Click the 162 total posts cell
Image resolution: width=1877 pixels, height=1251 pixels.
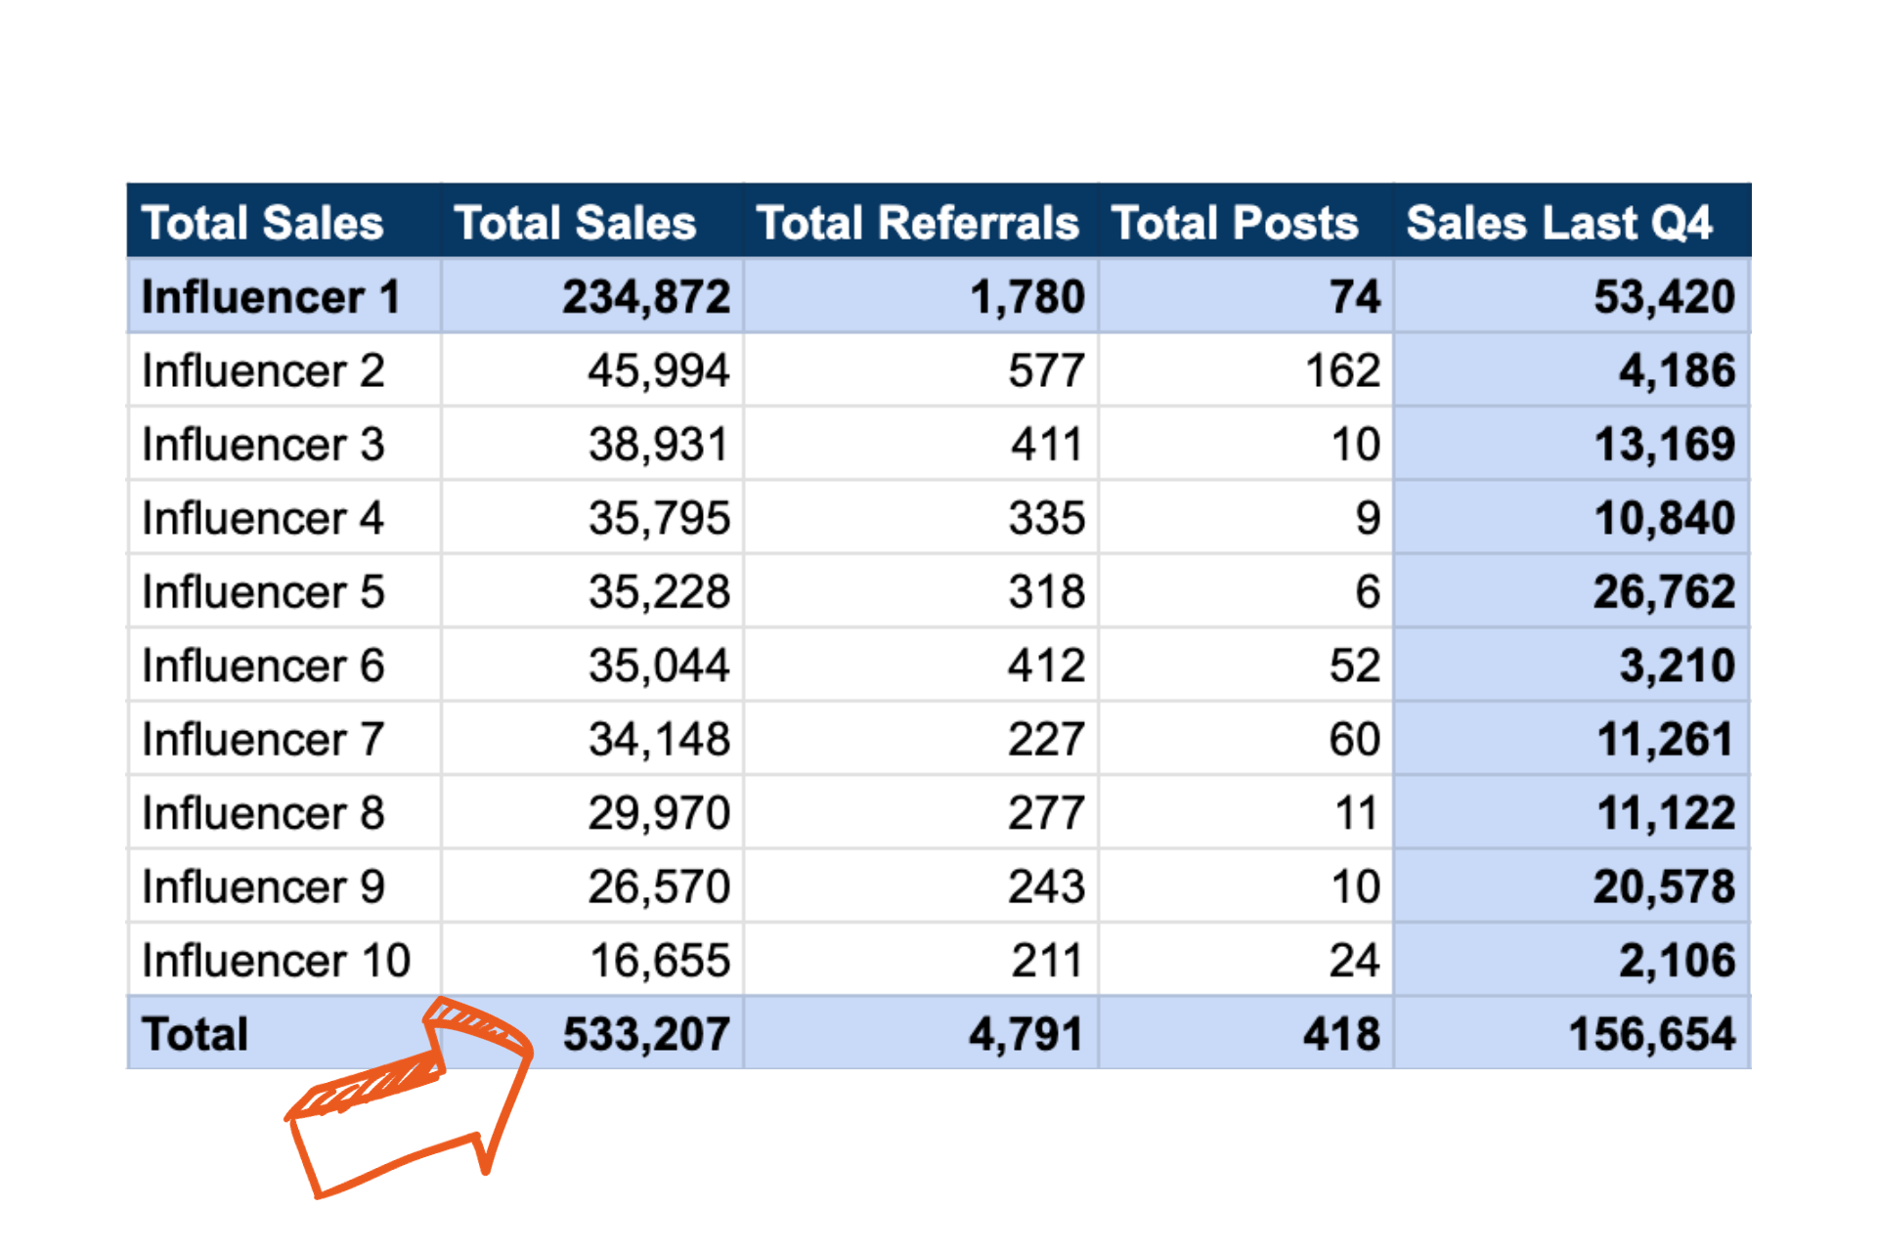[x=1342, y=371]
